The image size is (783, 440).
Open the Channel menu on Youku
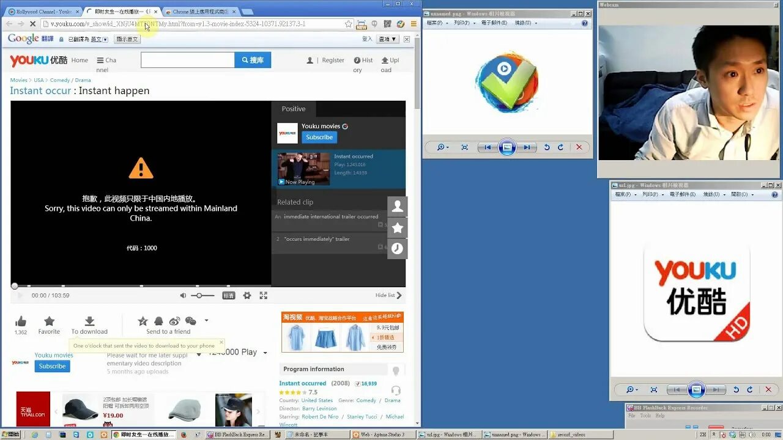(106, 65)
